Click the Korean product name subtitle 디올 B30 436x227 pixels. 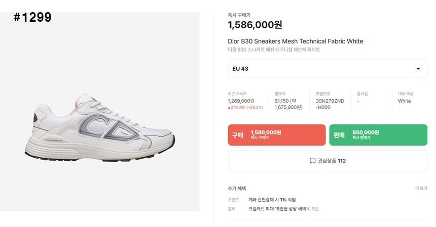pyautogui.click(x=274, y=50)
